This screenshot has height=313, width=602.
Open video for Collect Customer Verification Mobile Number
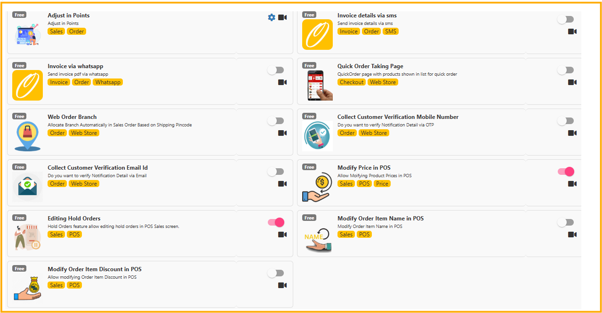(572, 133)
